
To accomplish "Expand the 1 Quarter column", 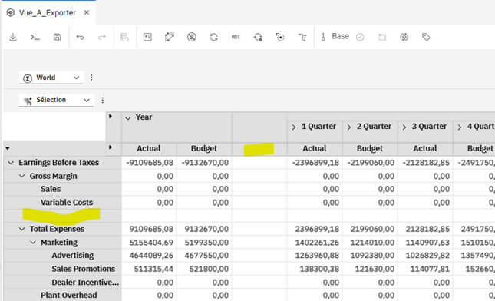I will (x=294, y=127).
